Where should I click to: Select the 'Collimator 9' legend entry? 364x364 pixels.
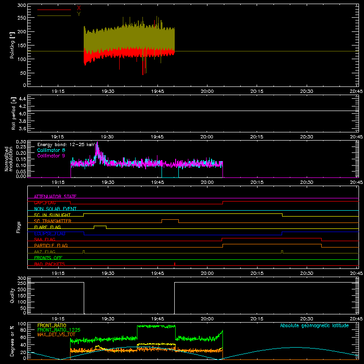pos(51,156)
